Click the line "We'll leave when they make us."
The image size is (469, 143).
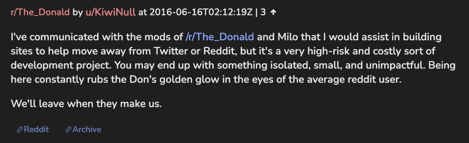[x=86, y=103]
